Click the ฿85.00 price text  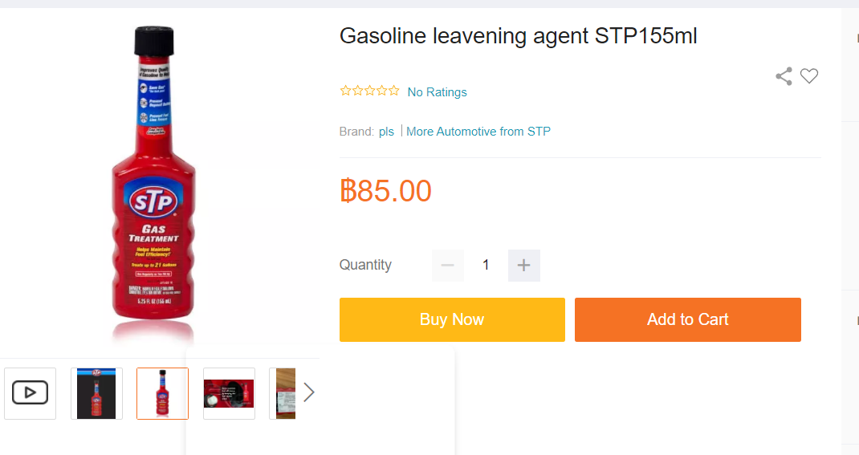(386, 191)
